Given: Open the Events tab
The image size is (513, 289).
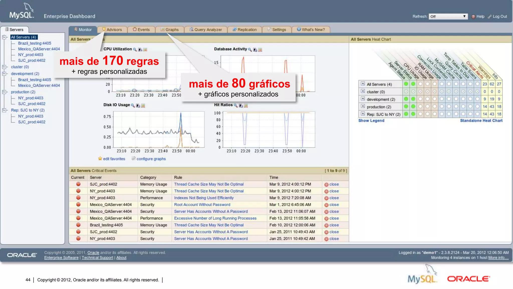Looking at the screenshot, I should click(x=141, y=30).
